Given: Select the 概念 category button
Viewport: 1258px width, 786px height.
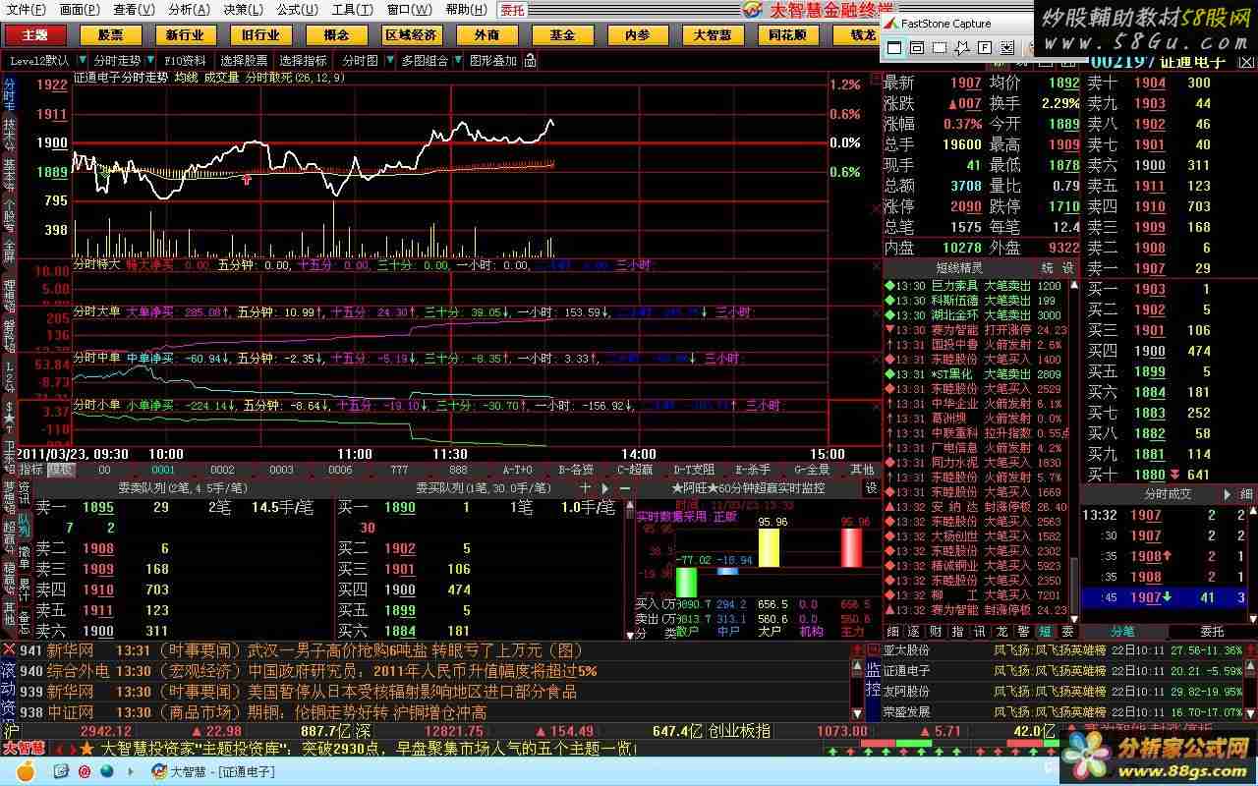Looking at the screenshot, I should point(336,34).
